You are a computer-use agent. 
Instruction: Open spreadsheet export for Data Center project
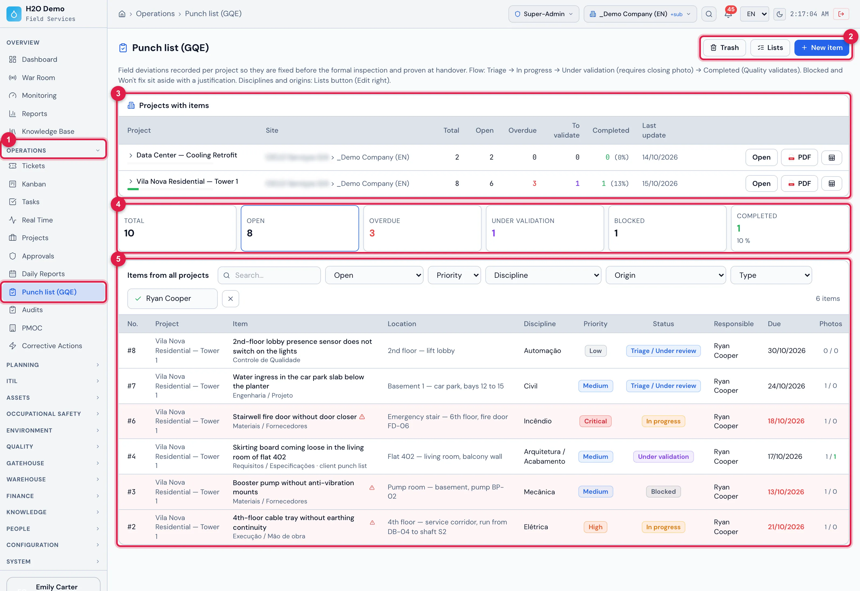[x=832, y=157]
